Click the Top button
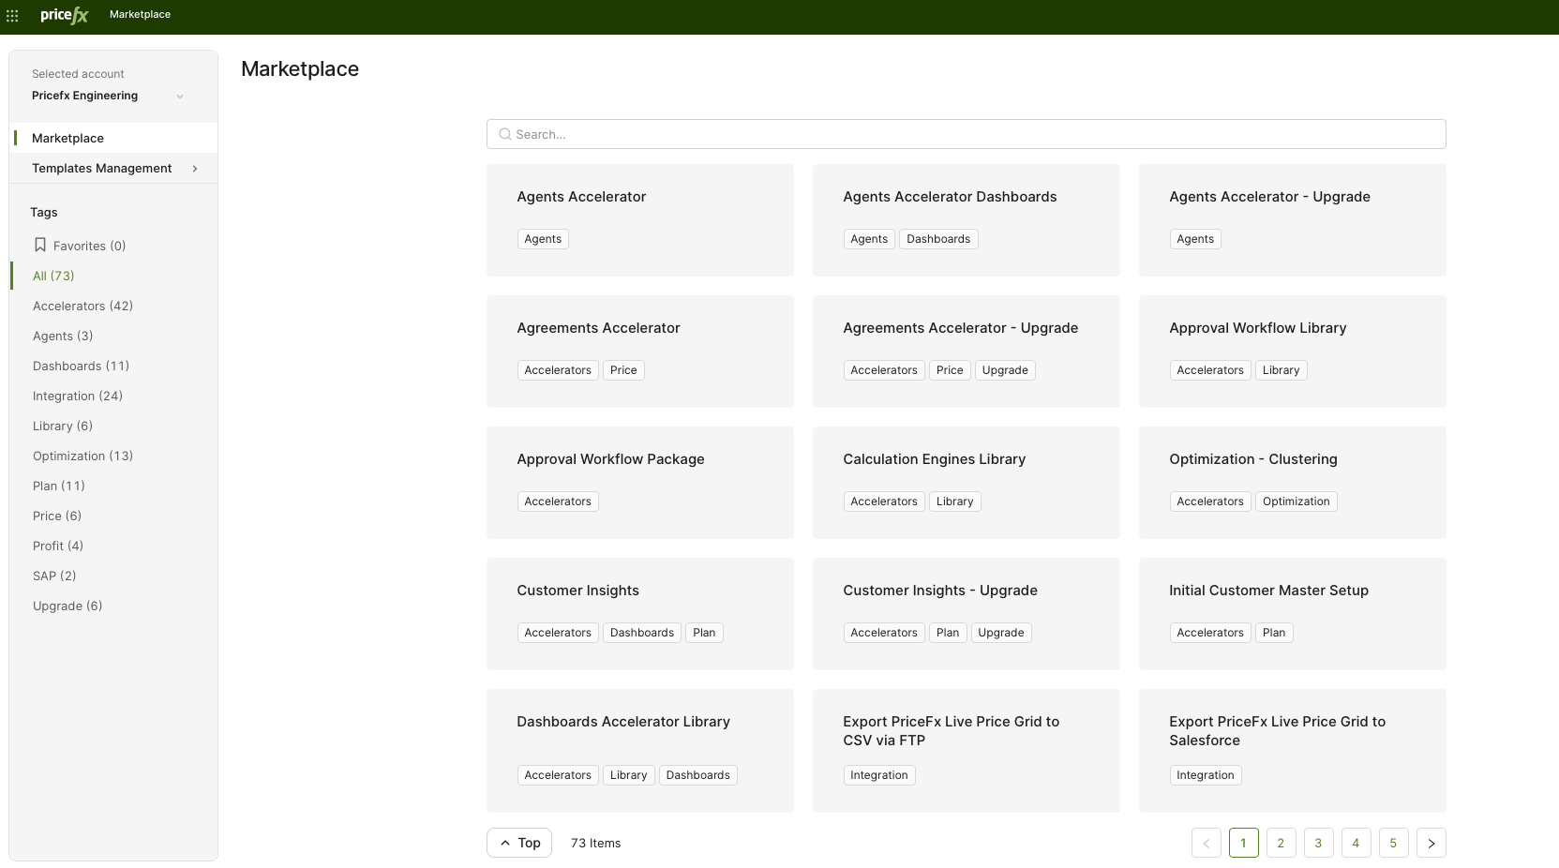 (519, 843)
